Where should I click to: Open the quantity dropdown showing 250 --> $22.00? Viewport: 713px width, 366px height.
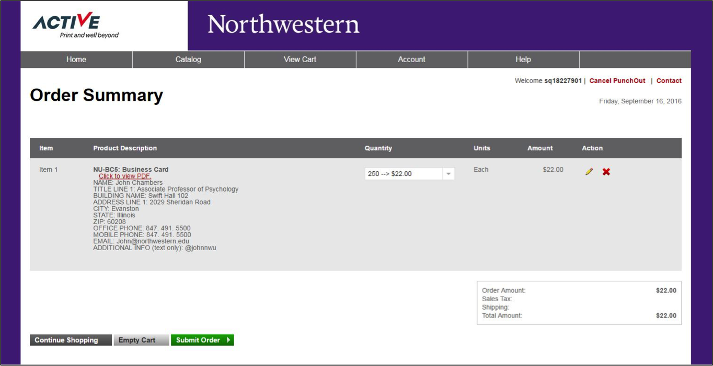(410, 174)
